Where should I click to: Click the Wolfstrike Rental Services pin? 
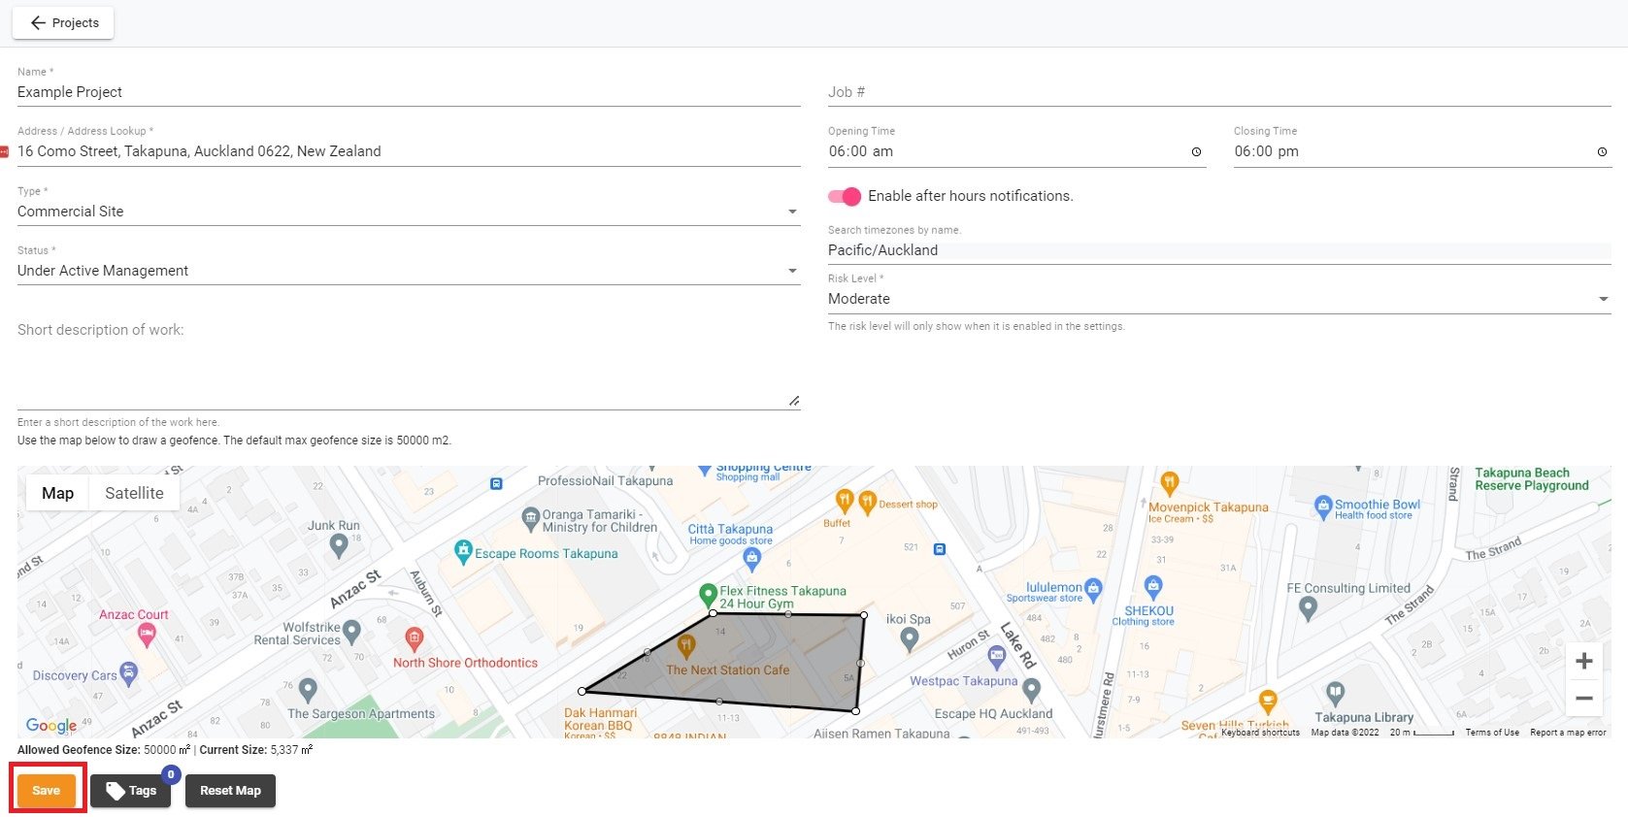(x=351, y=633)
